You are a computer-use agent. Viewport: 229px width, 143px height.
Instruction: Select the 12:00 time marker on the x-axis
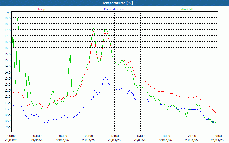click(114, 136)
